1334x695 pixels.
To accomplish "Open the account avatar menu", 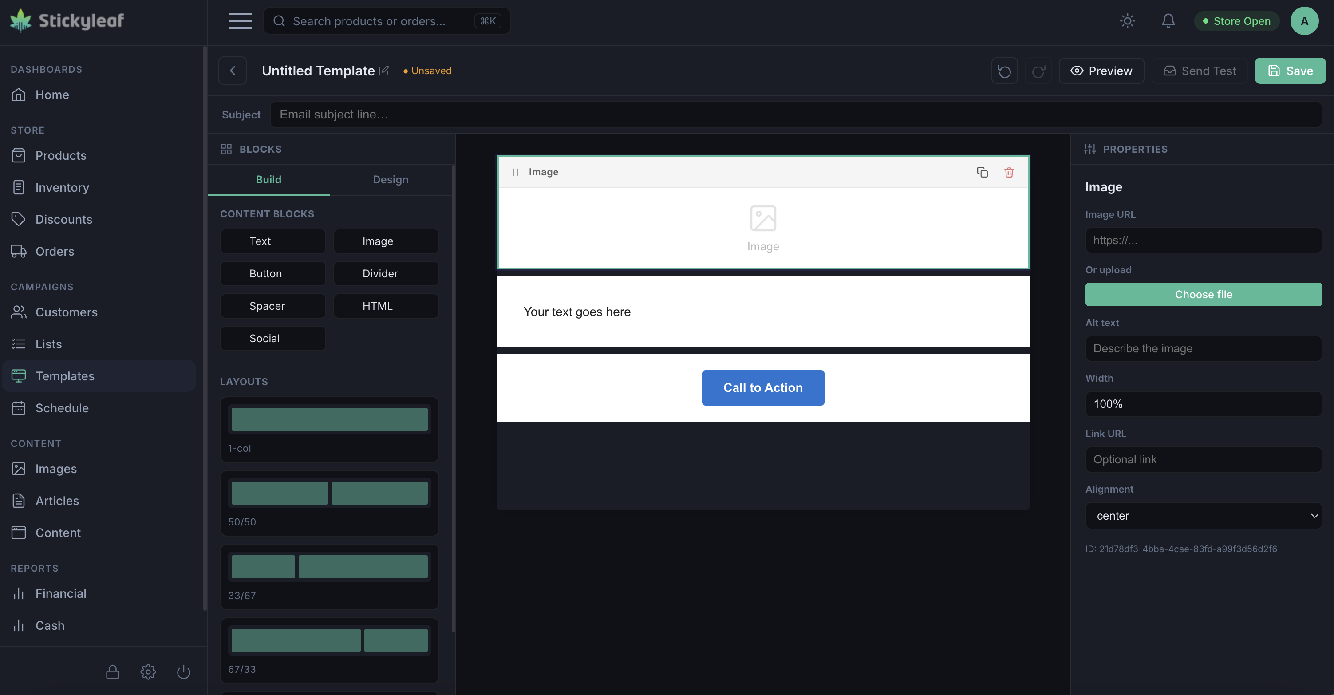I will [x=1304, y=21].
